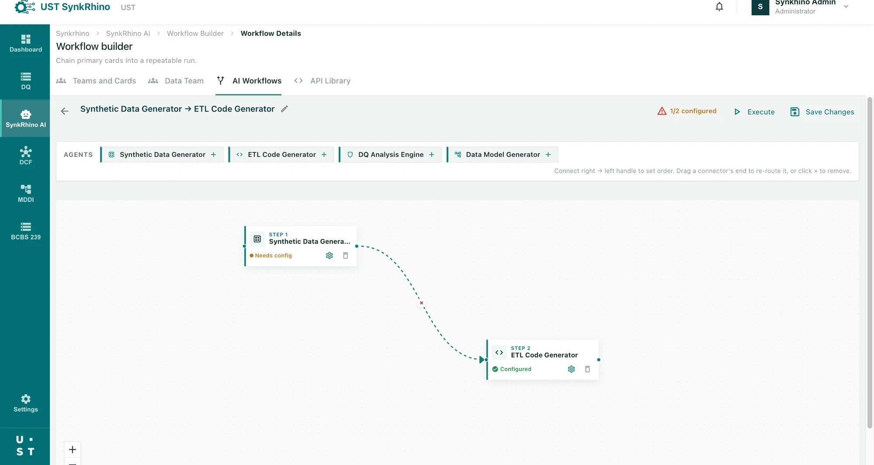The width and height of the screenshot is (874, 465).
Task: Click the Synkrhino breadcrumb link
Action: click(x=73, y=34)
